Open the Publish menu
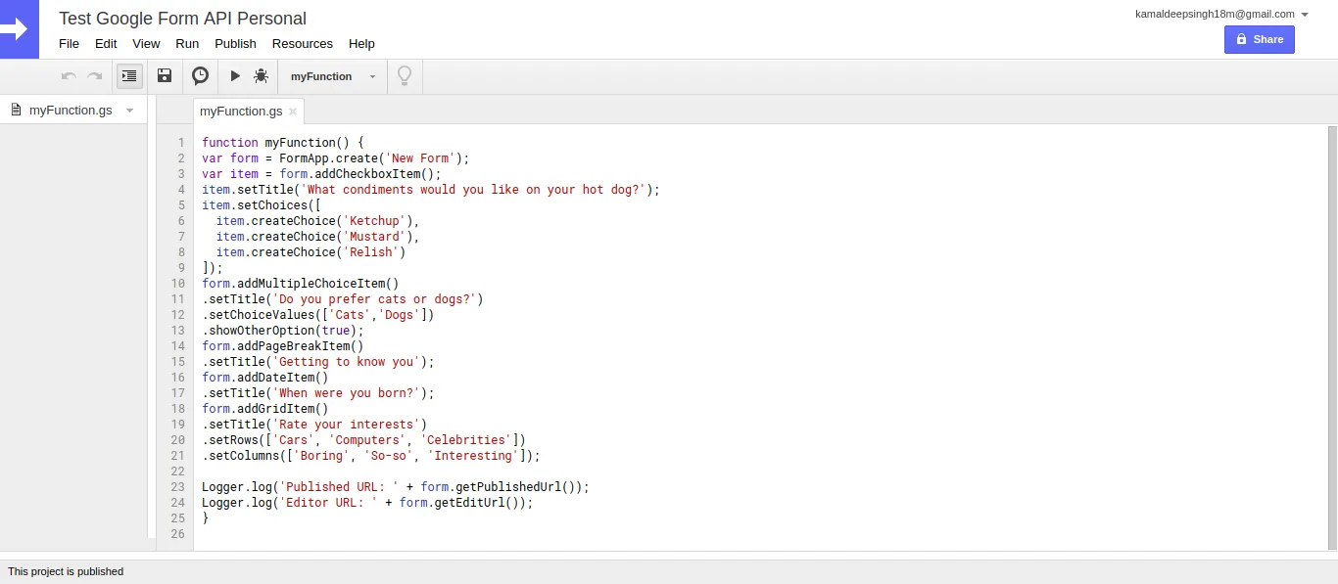This screenshot has width=1338, height=584. [235, 43]
